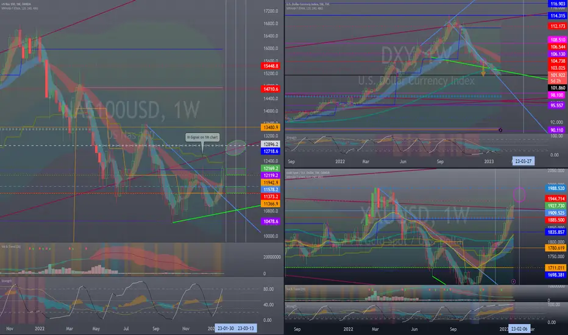Click the blue 1835.857 gold price label
Viewport: 568px width, 335px height.
pyautogui.click(x=556, y=232)
